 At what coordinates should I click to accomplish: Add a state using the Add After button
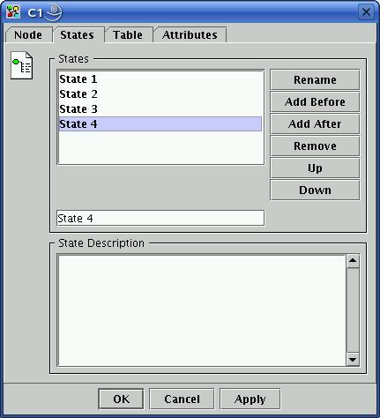tap(315, 123)
